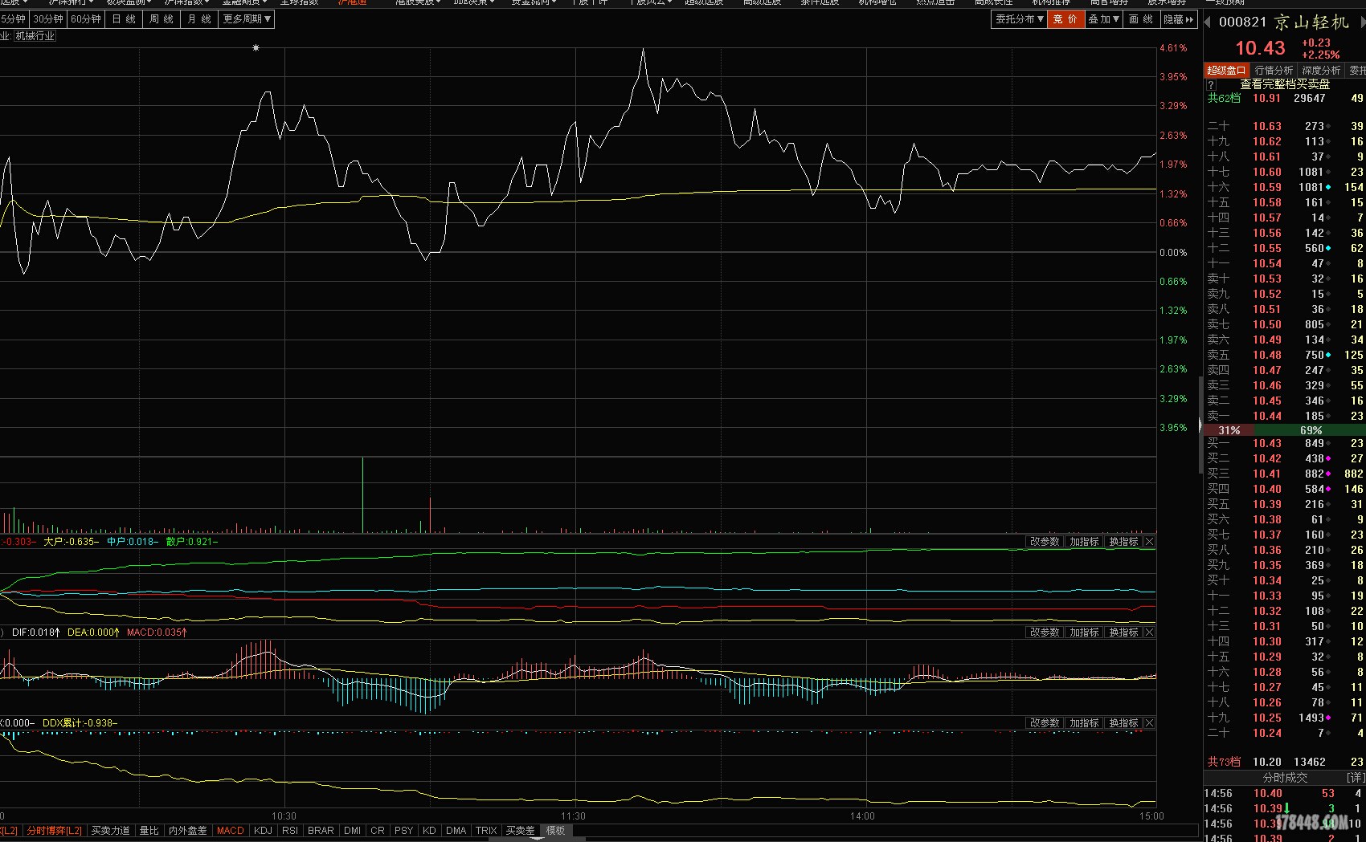1366x842 pixels.
Task: Click 改参数 in the MACD panel
Action: (1045, 633)
